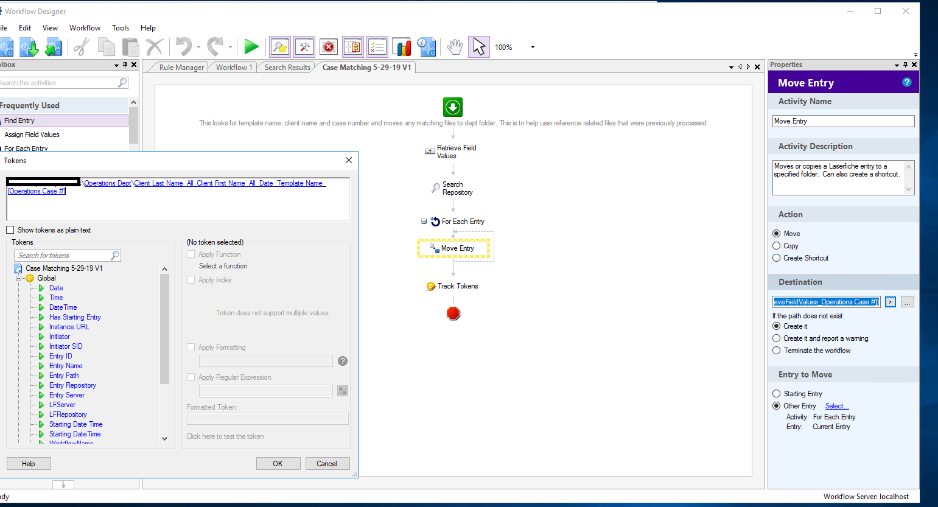Choose Terminate the workflow option
This screenshot has height=507, width=938.
[777, 351]
